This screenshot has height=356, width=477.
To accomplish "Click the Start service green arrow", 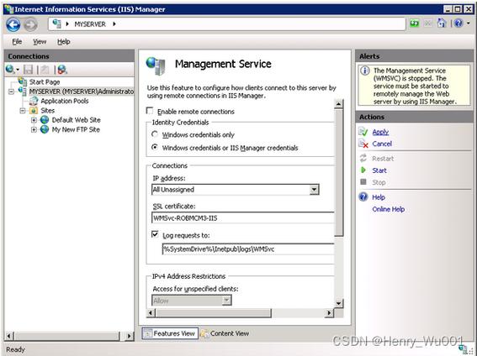I will click(x=363, y=170).
